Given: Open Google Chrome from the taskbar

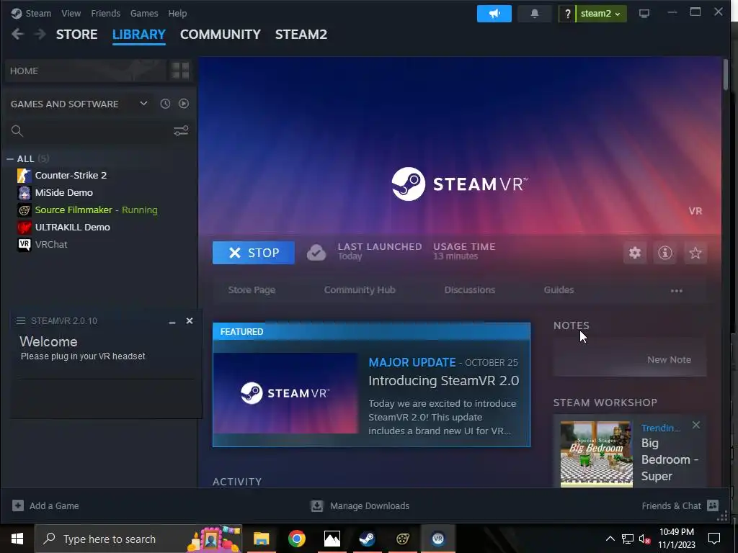Looking at the screenshot, I should click(296, 539).
